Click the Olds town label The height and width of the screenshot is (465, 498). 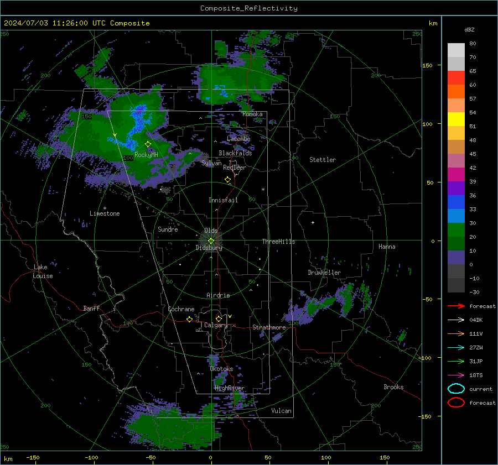(x=211, y=231)
